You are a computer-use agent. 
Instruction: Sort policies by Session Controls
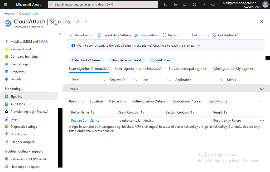192,112
